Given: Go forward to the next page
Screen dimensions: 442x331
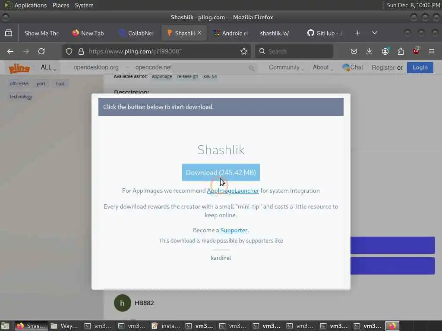Looking at the screenshot, I should pyautogui.click(x=26, y=51).
